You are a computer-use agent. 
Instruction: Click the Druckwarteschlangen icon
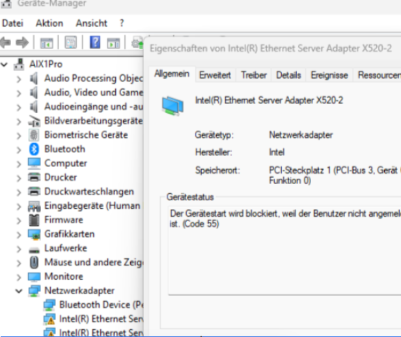click(x=34, y=191)
